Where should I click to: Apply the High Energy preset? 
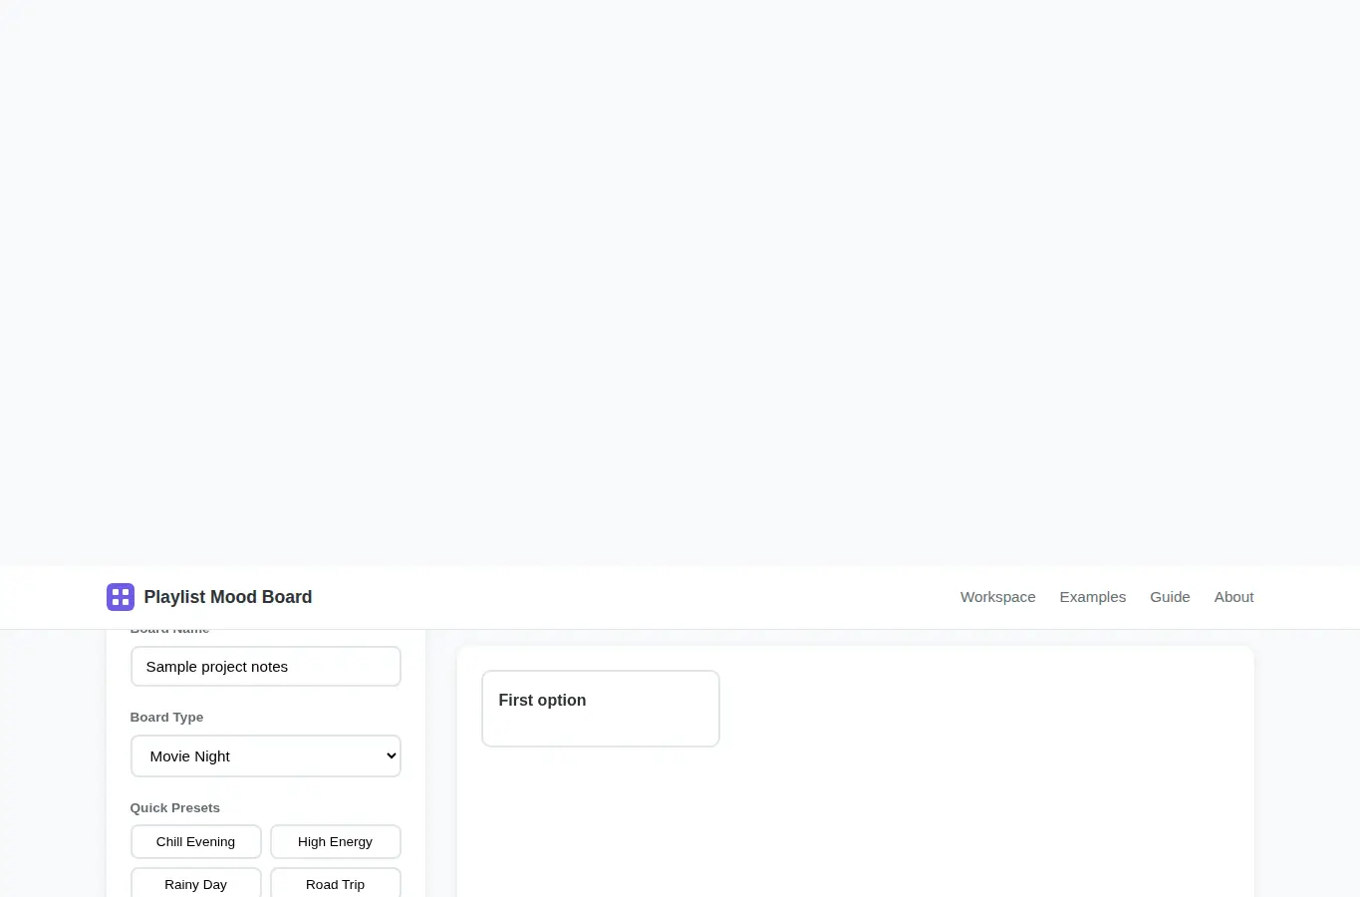coord(336,842)
